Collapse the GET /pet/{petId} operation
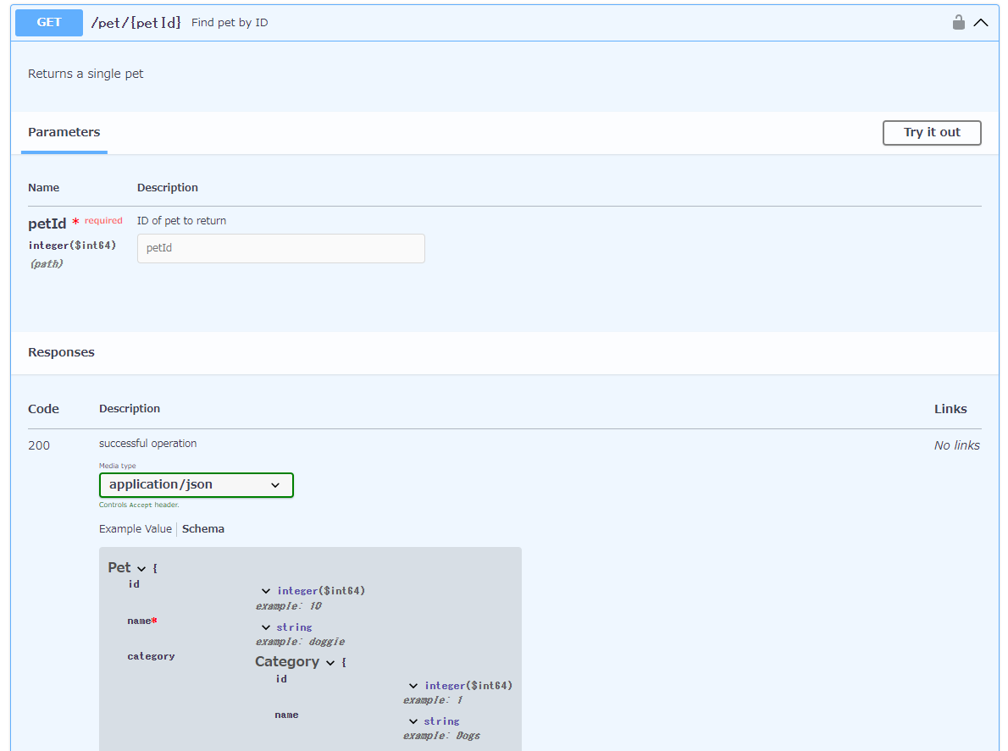The height and width of the screenshot is (751, 1008). pos(981,23)
